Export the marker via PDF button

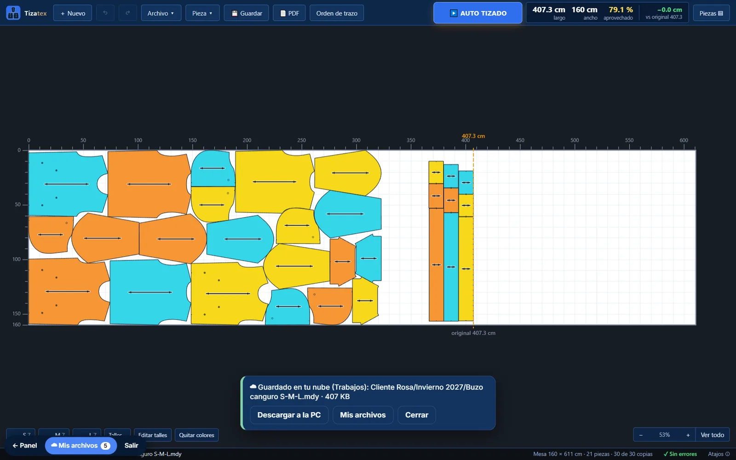pyautogui.click(x=289, y=13)
